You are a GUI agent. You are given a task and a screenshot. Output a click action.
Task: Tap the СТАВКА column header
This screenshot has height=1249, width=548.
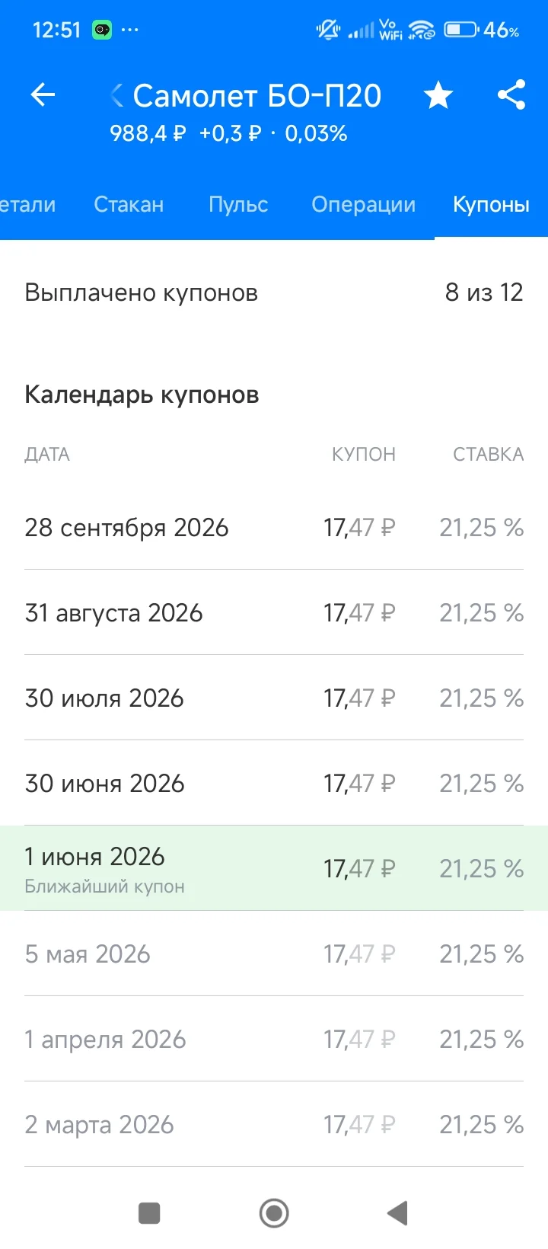click(x=488, y=455)
